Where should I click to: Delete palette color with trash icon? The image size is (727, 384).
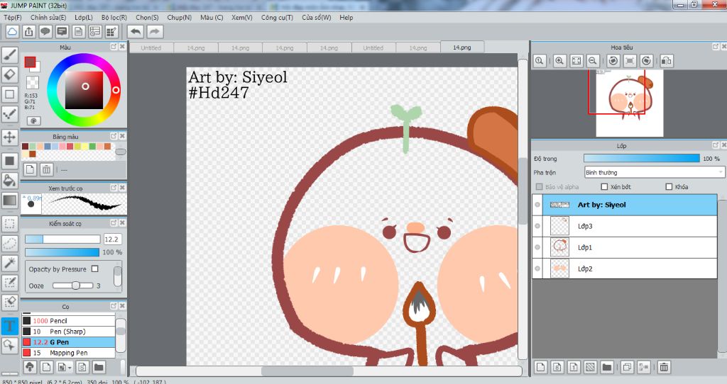click(46, 169)
